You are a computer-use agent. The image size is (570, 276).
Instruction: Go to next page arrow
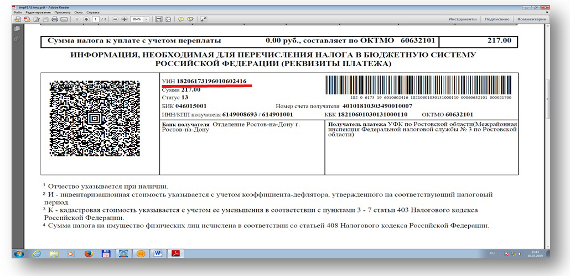coord(86,19)
